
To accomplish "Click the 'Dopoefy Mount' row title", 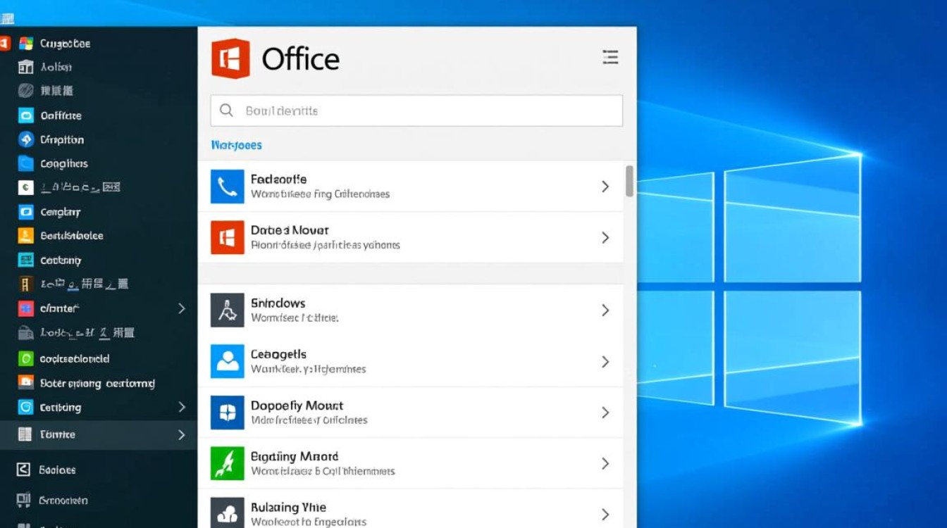I will coord(297,406).
